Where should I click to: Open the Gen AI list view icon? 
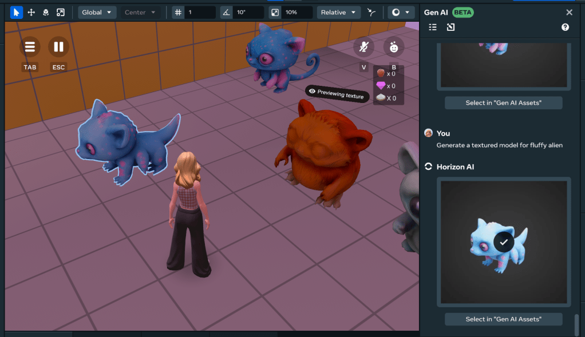[433, 27]
